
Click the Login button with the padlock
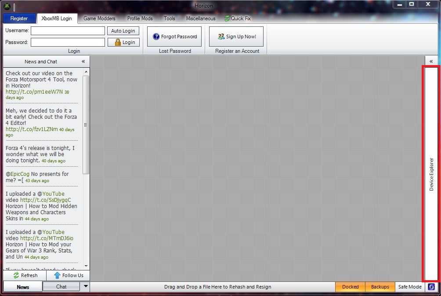click(123, 42)
